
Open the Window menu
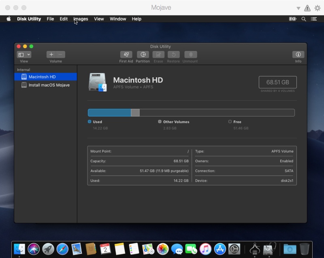pos(118,19)
